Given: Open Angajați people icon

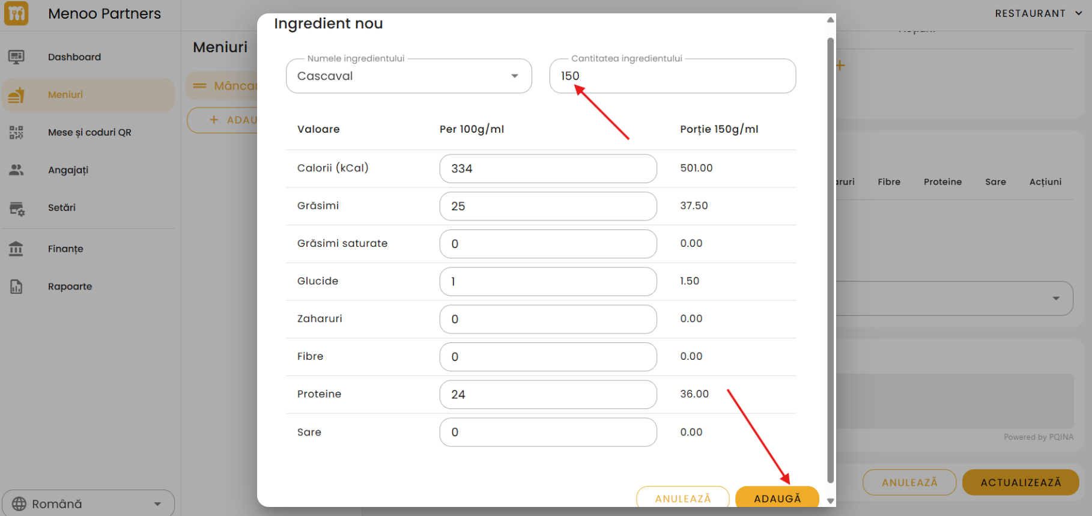Looking at the screenshot, I should pyautogui.click(x=16, y=170).
